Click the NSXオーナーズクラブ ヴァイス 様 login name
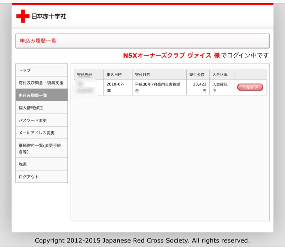This screenshot has width=285, height=247. [171, 55]
